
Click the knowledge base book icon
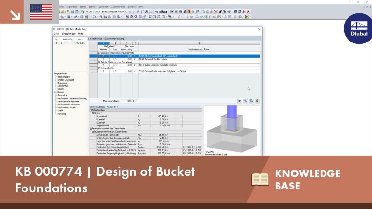[260, 179]
